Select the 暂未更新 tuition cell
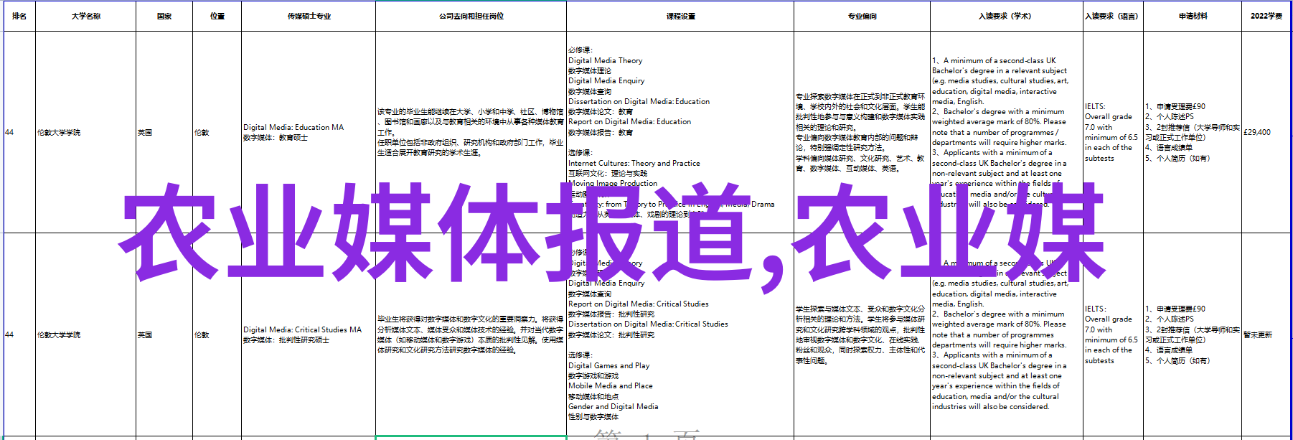1293x440 pixels. click(x=1258, y=335)
